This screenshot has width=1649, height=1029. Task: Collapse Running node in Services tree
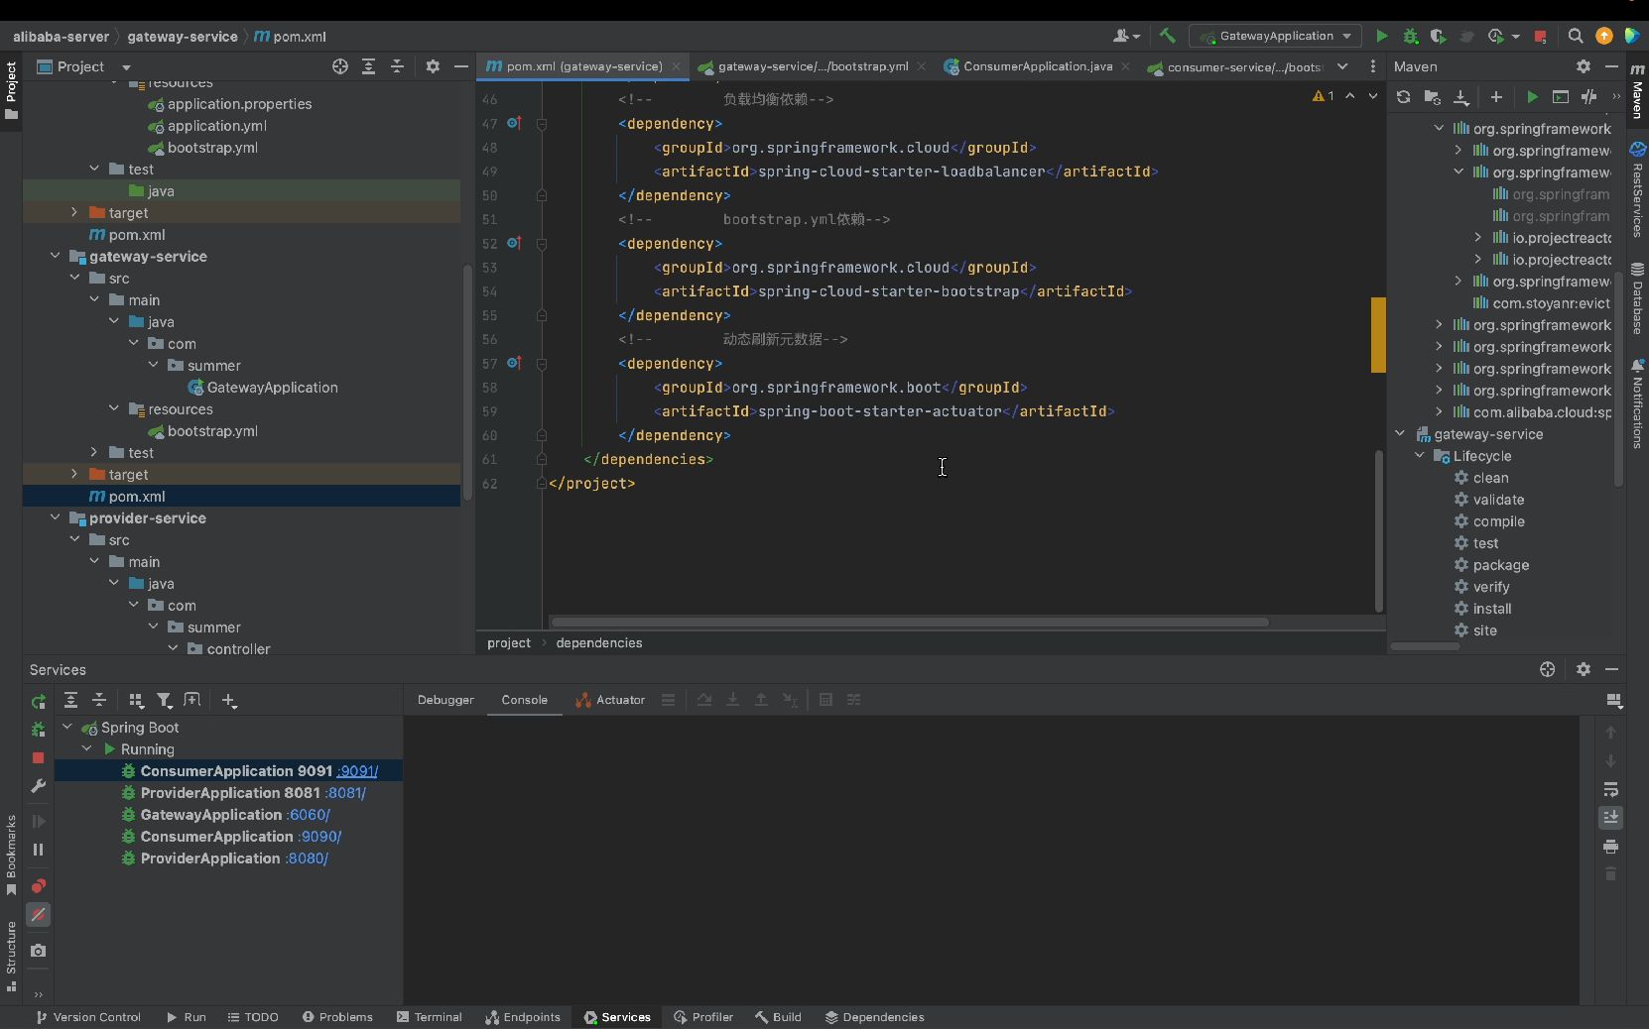(87, 748)
